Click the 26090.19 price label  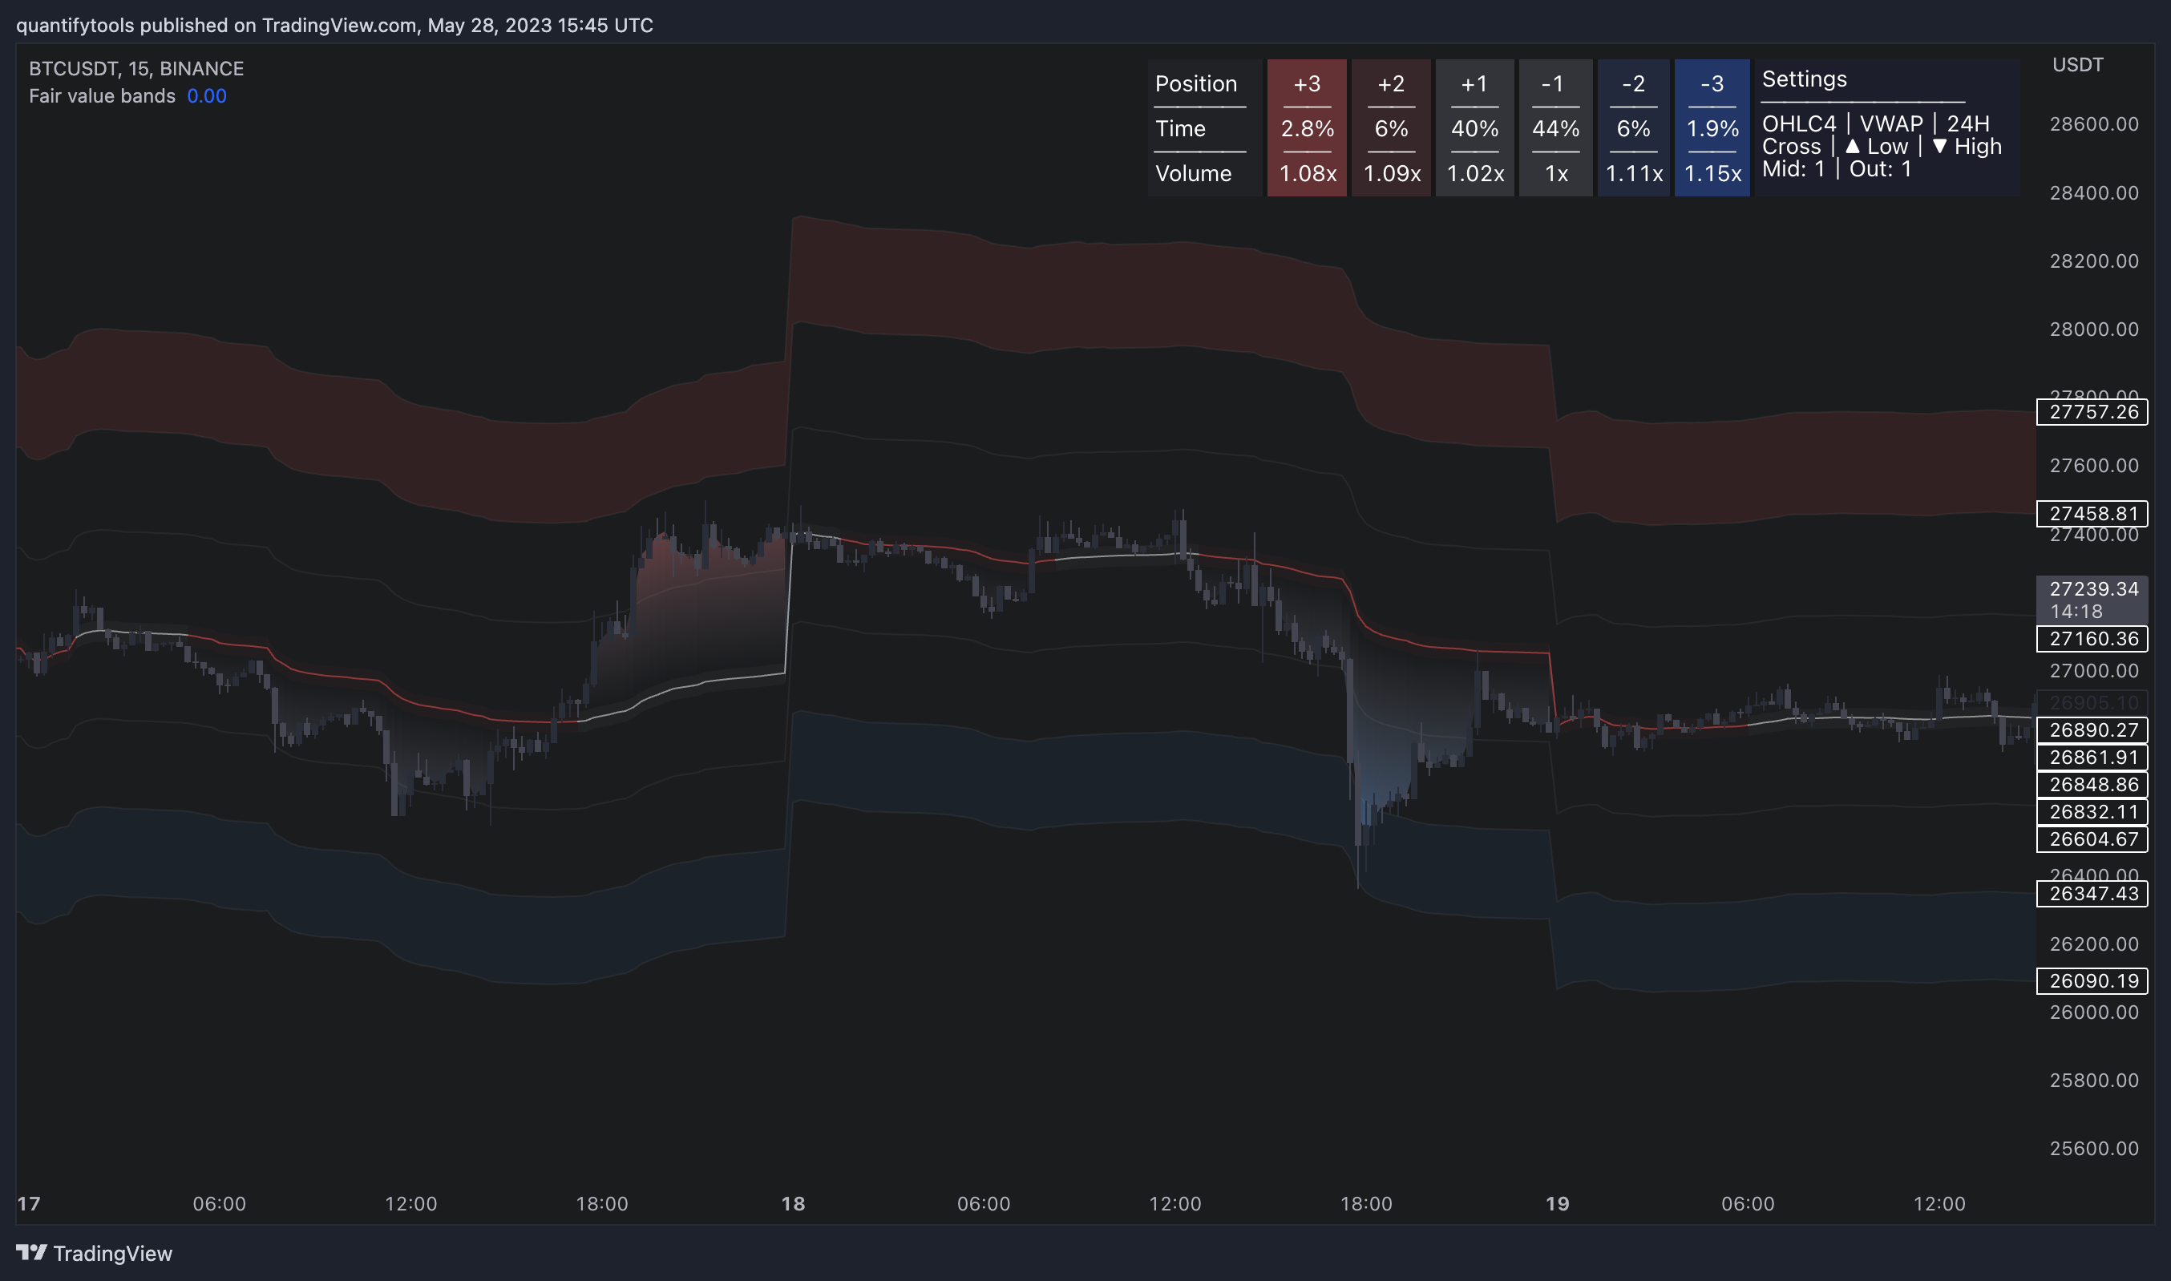pos(2092,980)
